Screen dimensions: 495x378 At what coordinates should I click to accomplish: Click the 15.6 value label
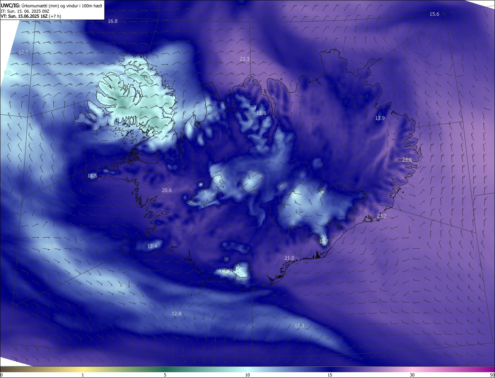(x=434, y=14)
